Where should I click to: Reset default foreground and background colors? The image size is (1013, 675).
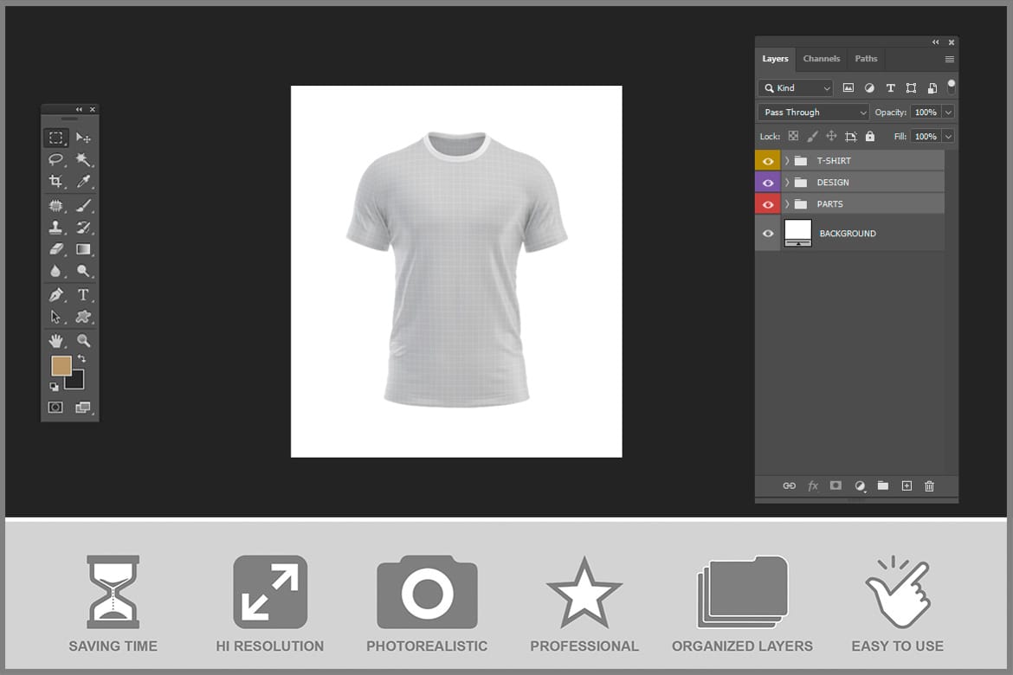[55, 386]
